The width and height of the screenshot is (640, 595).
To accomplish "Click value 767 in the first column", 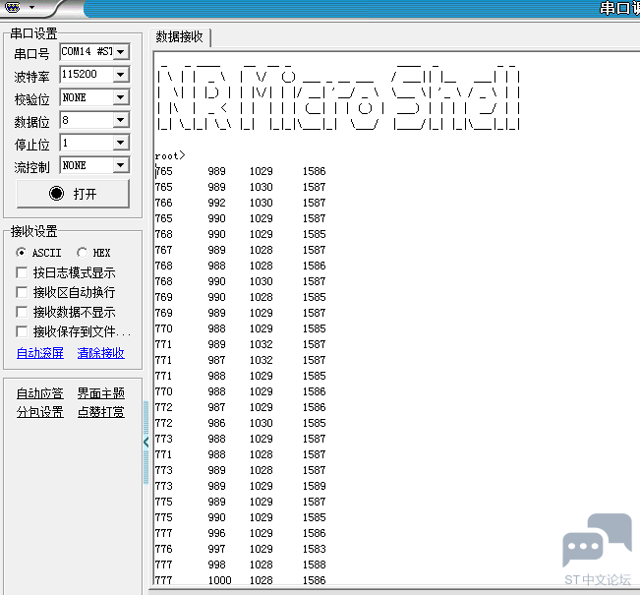I will click(x=163, y=250).
